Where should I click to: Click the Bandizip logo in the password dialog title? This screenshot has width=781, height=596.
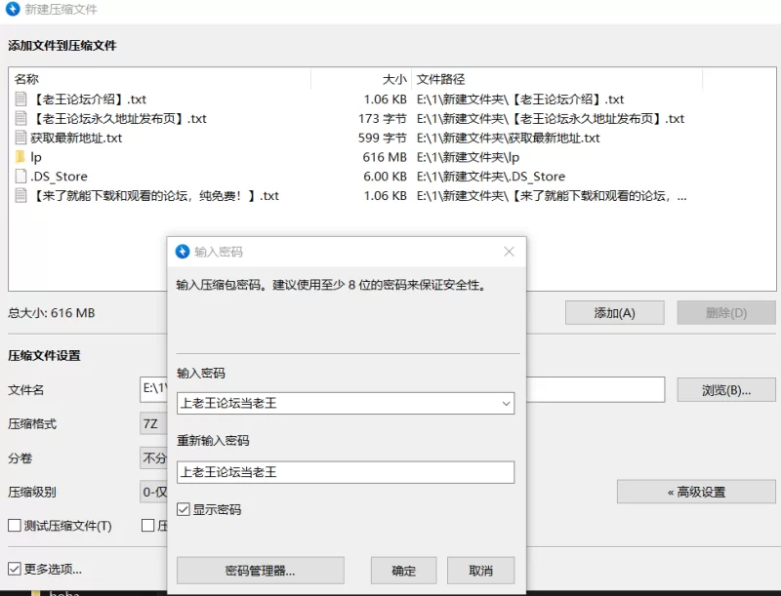183,252
